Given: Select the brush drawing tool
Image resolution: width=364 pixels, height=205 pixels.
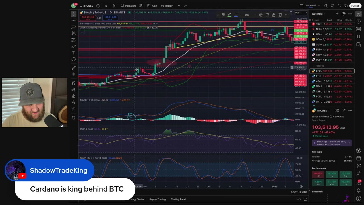Looking at the screenshot, I should click(74, 46).
